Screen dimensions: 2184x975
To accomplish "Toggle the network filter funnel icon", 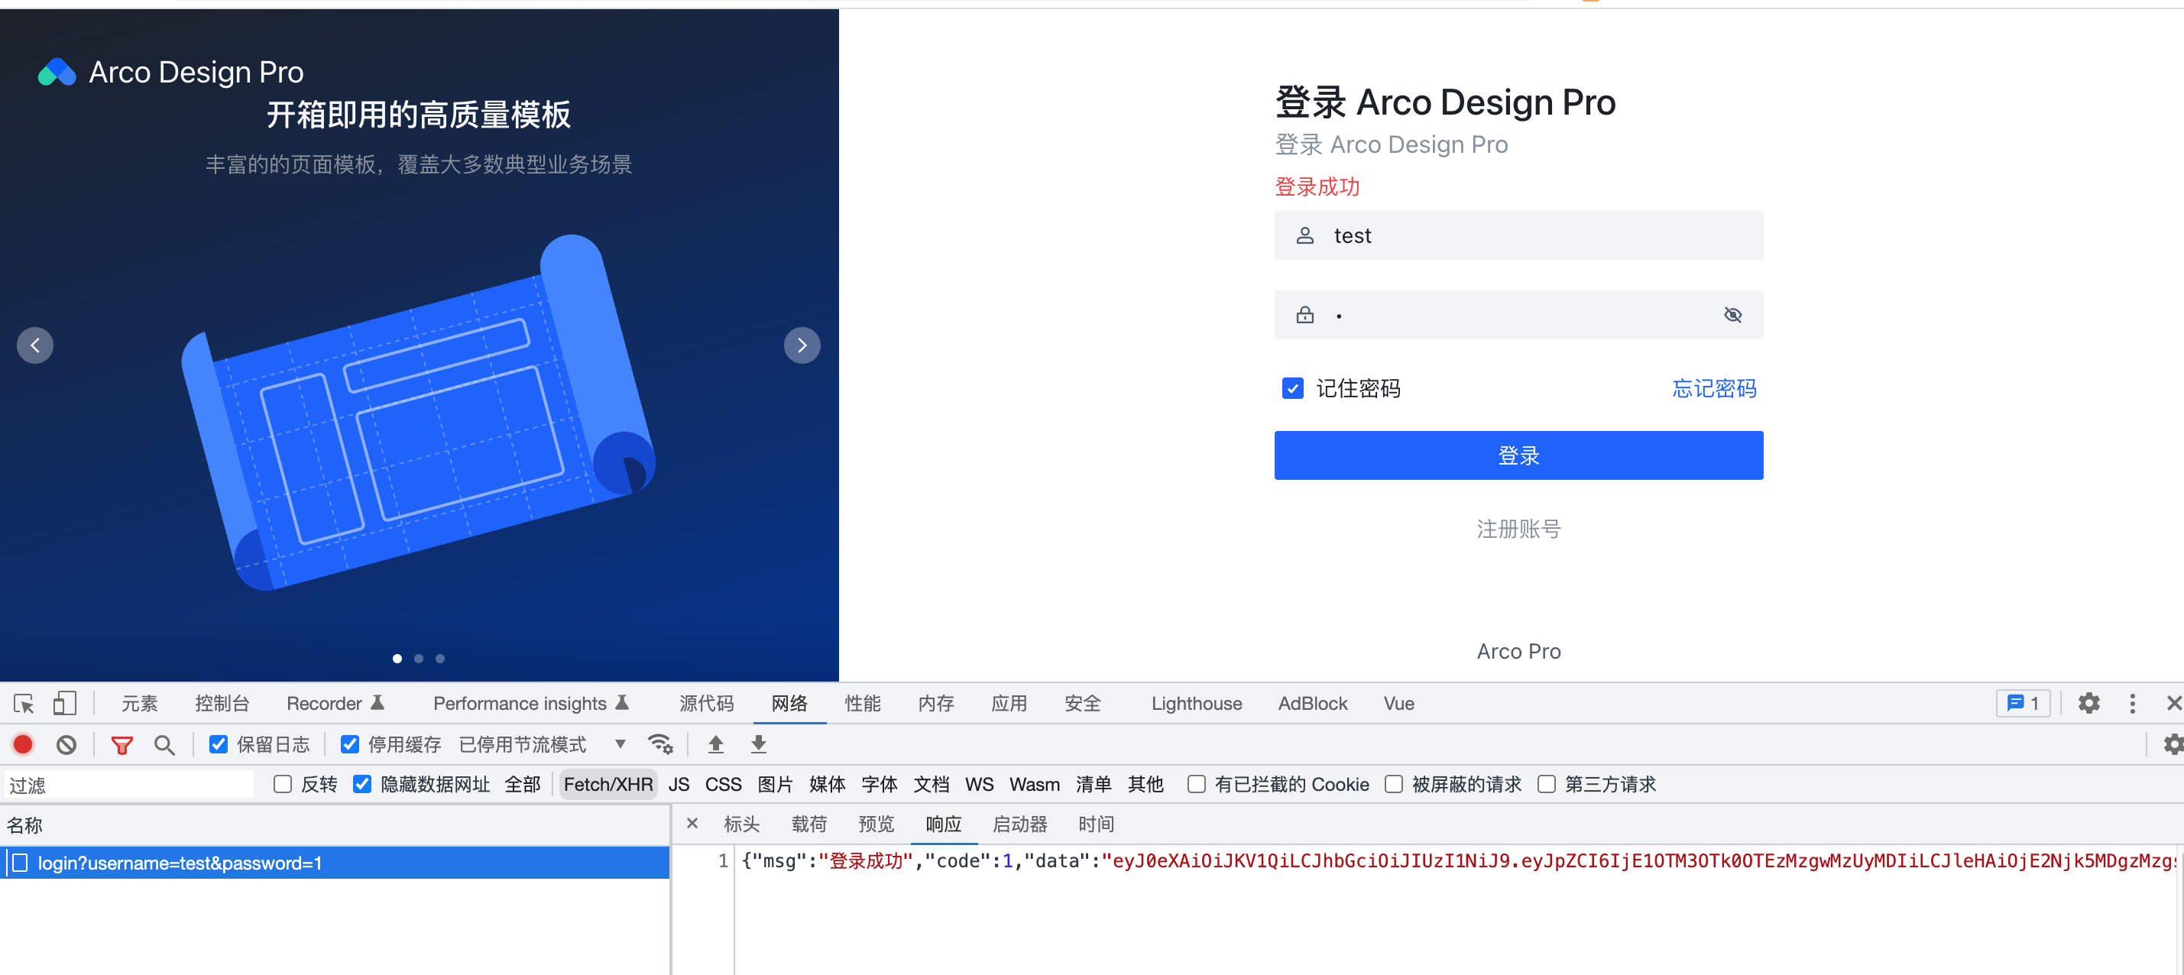I will coord(122,745).
